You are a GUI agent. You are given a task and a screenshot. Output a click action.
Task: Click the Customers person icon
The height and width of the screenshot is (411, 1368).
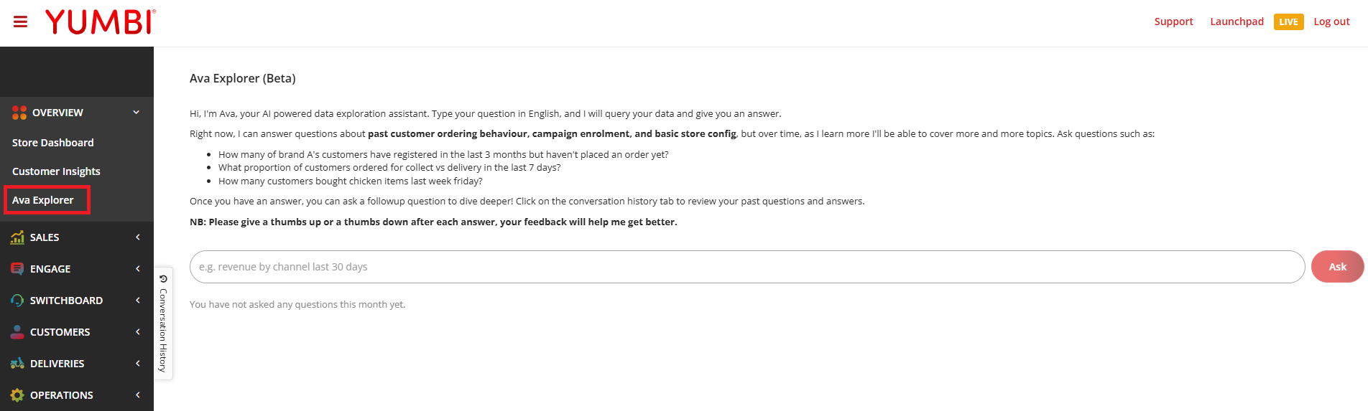(x=17, y=332)
